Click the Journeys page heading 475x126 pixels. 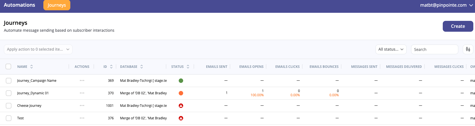pos(16,23)
